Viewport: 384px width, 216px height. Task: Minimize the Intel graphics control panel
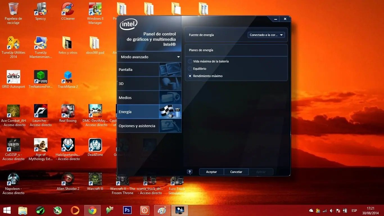click(276, 19)
